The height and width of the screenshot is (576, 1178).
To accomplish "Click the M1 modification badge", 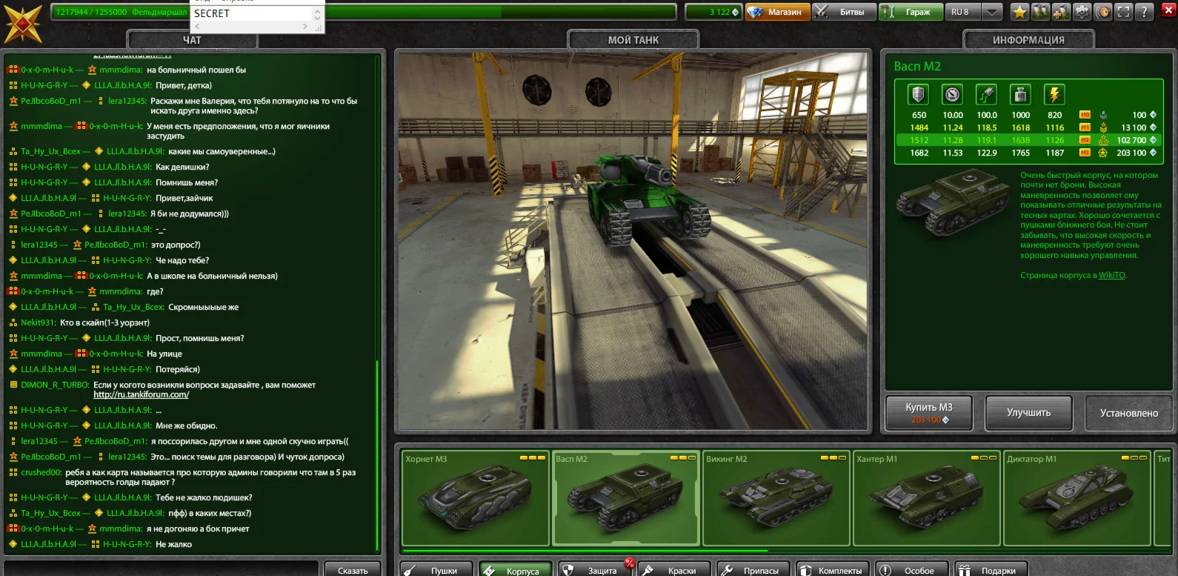I will coord(1085,128).
